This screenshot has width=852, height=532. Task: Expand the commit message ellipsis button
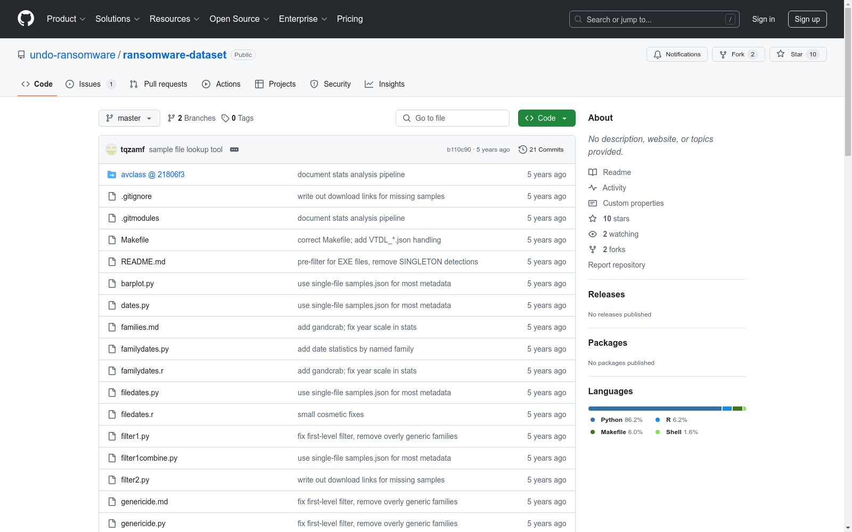click(x=234, y=149)
